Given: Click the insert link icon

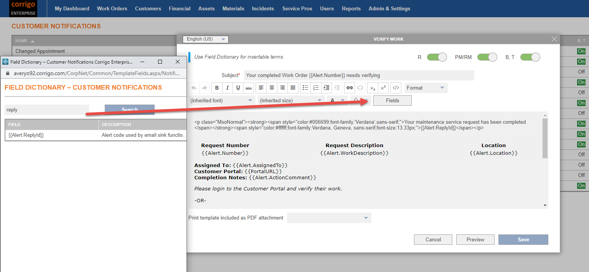Looking at the screenshot, I should point(349,88).
